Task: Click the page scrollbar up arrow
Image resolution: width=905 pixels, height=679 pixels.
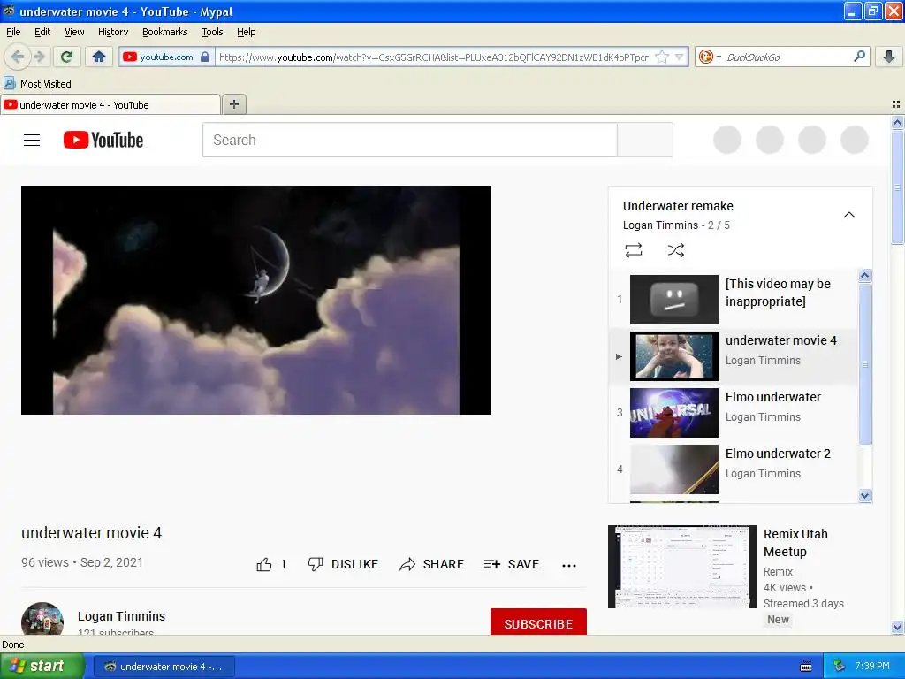Action: pyautogui.click(x=897, y=122)
